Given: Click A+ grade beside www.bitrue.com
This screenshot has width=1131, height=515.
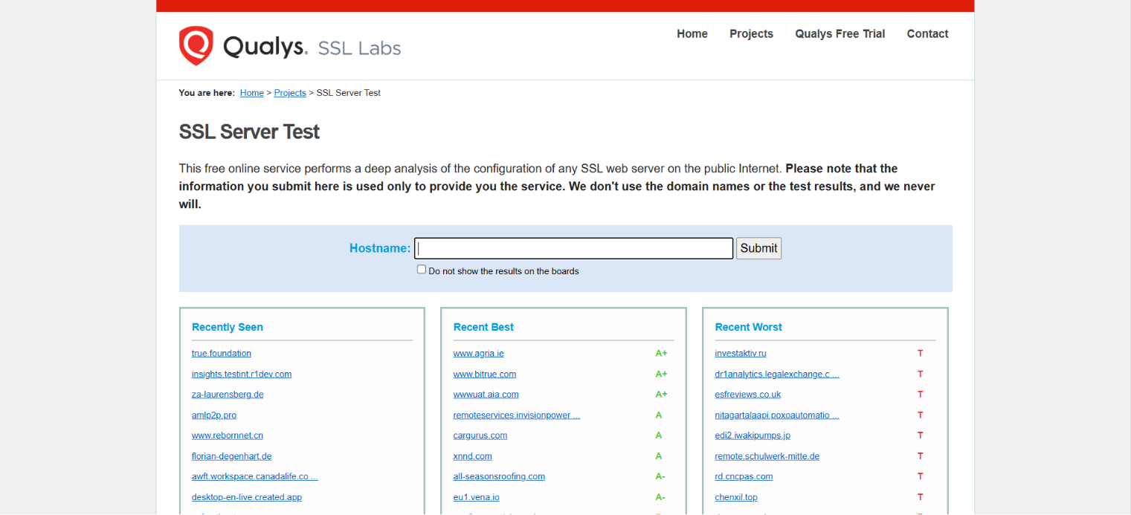Looking at the screenshot, I should 661,374.
